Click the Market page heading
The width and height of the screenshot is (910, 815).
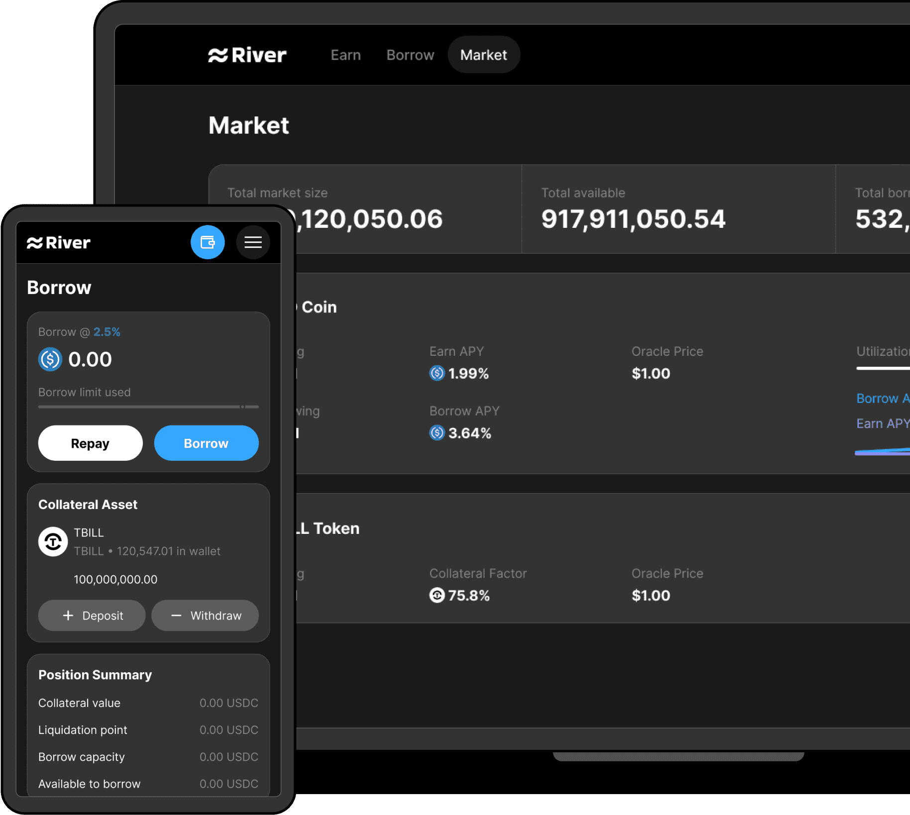coord(249,125)
